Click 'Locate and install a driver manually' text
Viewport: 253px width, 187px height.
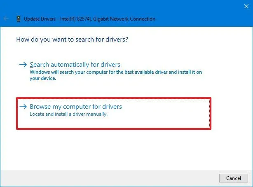pyautogui.click(x=68, y=114)
